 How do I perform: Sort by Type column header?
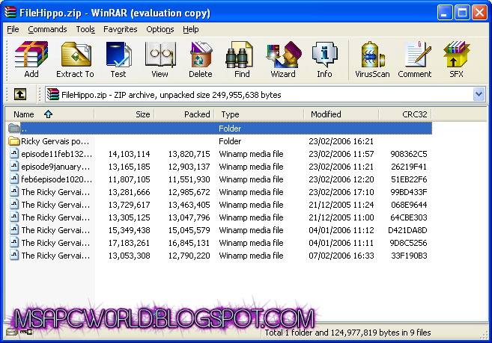[x=259, y=114]
